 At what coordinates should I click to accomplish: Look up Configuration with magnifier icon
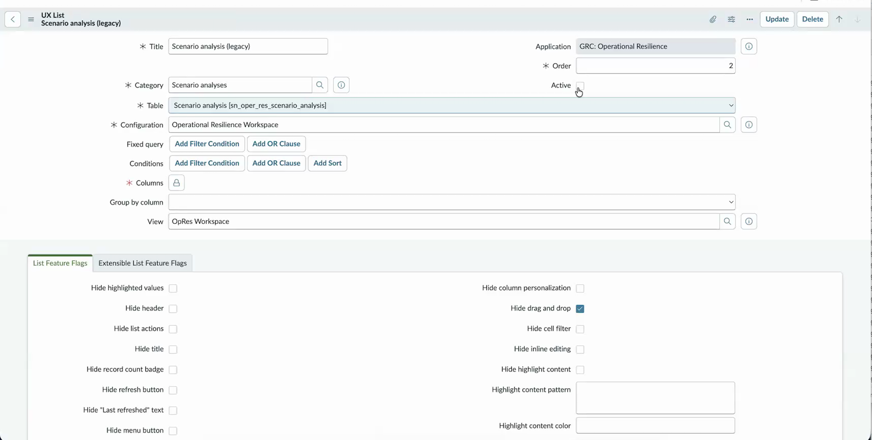click(x=727, y=125)
